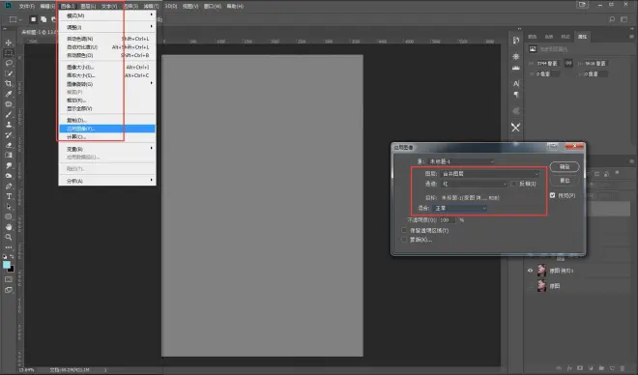638x375 pixels.
Task: Click the foreground color swatch
Action: point(7,265)
